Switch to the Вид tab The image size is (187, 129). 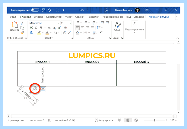(128, 17)
